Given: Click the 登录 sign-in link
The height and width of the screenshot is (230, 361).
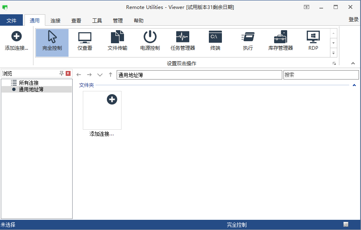Looking at the screenshot, I should [353, 19].
